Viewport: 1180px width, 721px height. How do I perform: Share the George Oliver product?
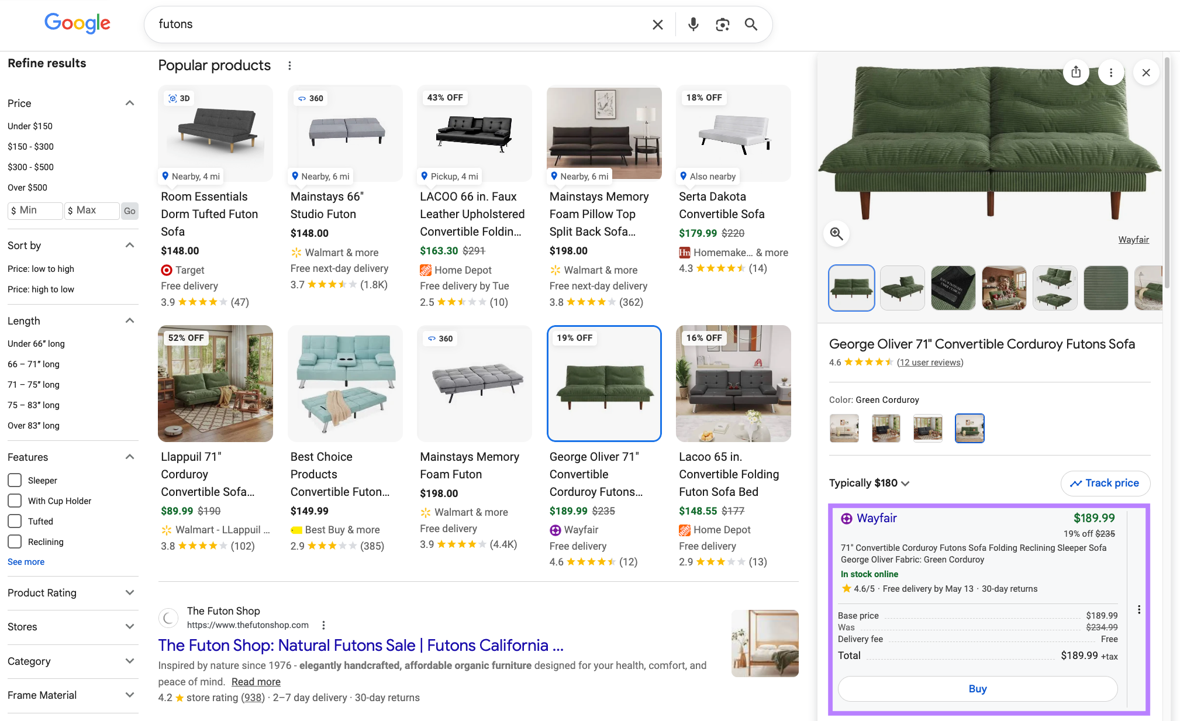(x=1076, y=73)
